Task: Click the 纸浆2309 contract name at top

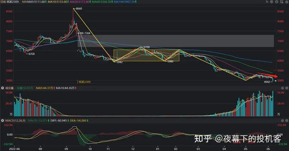Action: 13,2
